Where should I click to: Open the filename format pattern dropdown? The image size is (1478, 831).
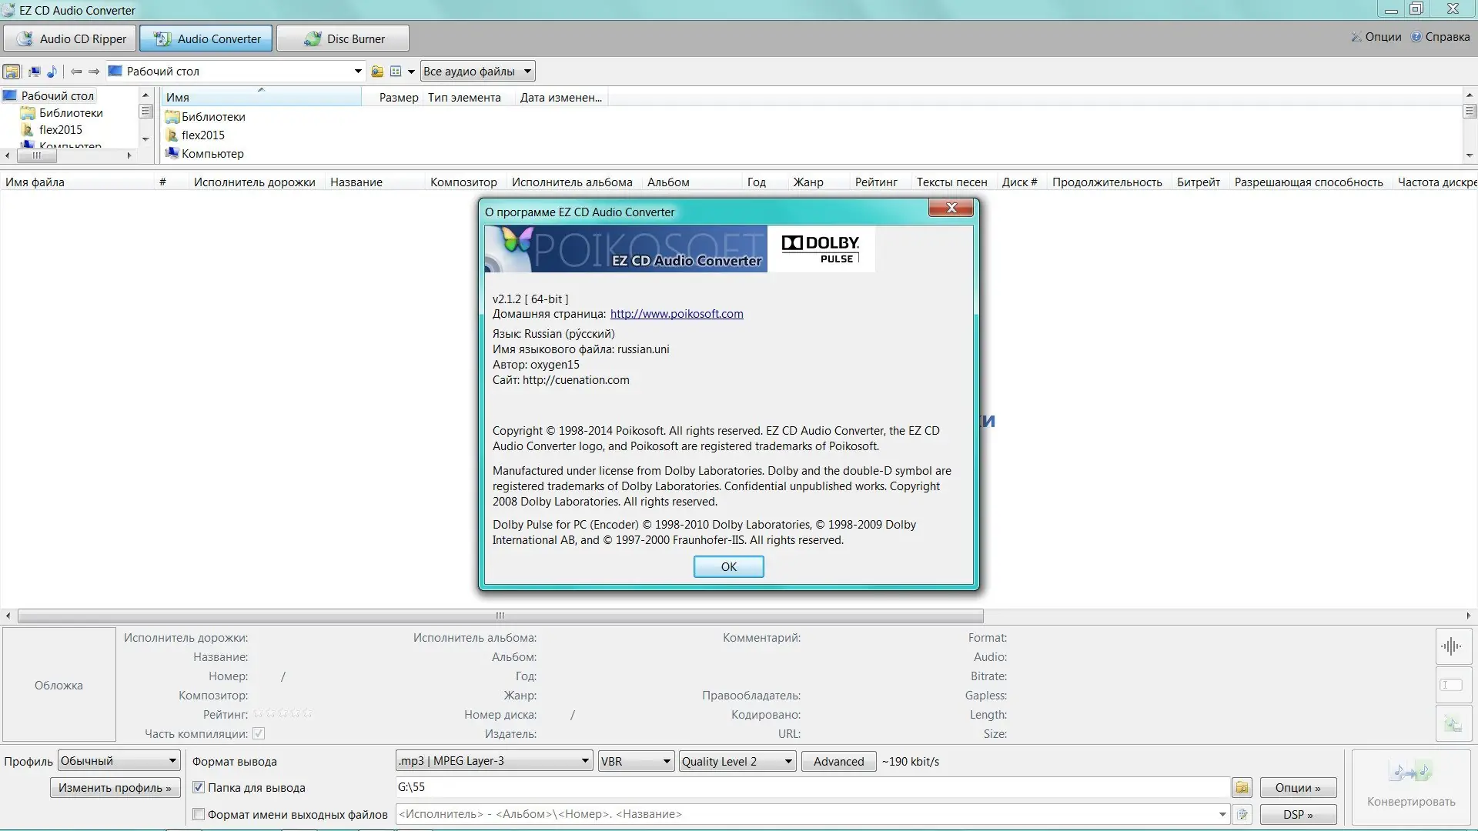click(1222, 814)
